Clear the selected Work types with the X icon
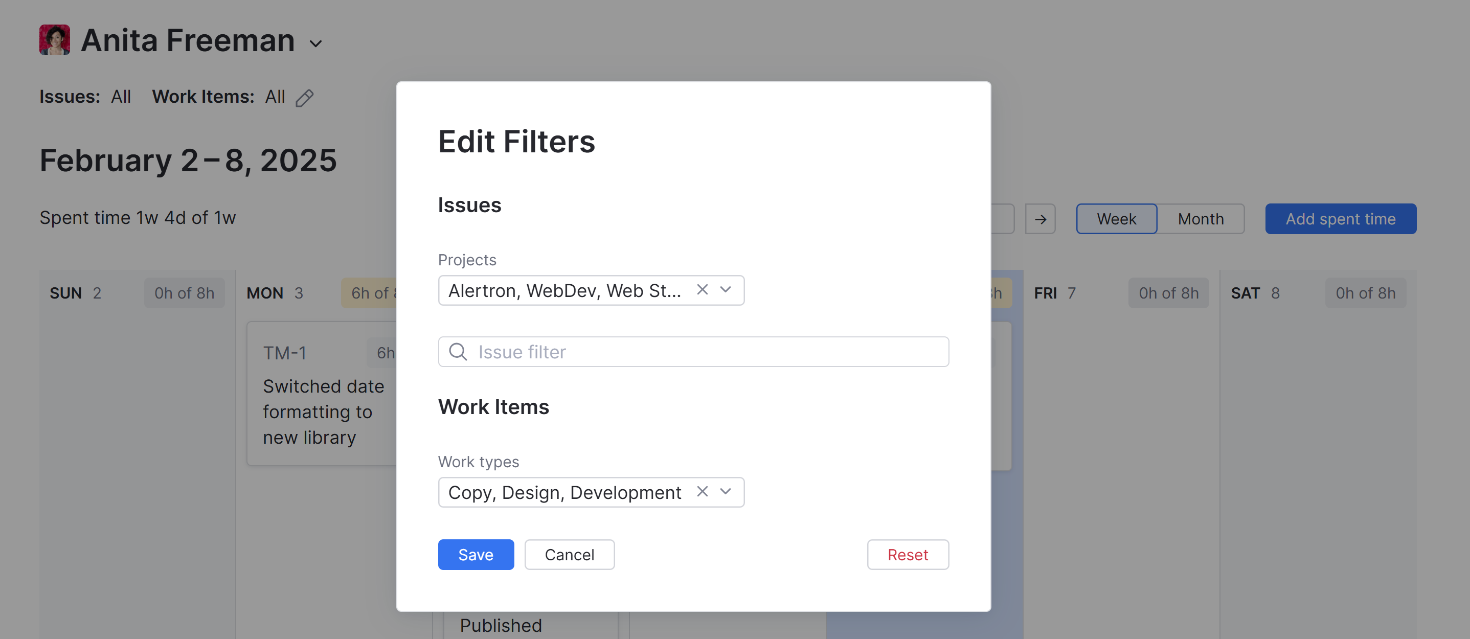 click(703, 491)
